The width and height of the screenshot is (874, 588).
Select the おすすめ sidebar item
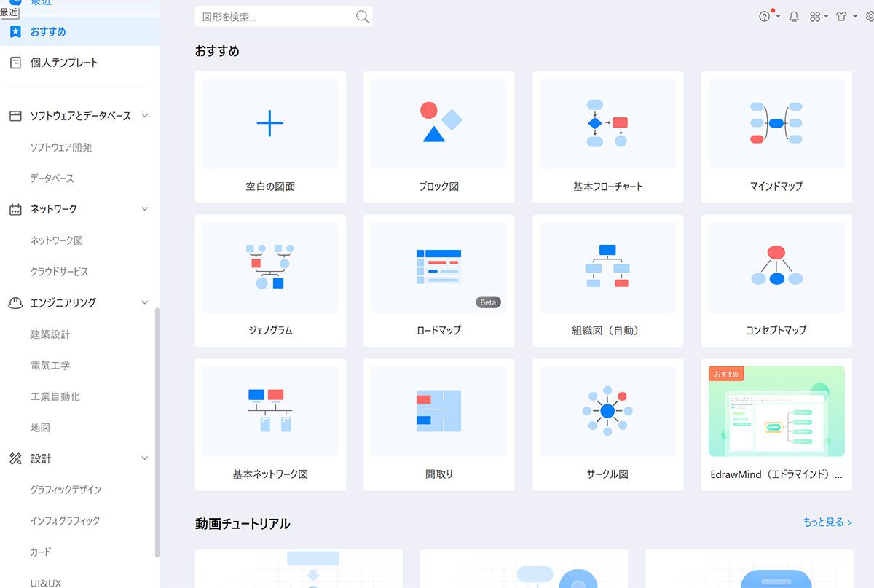click(48, 31)
